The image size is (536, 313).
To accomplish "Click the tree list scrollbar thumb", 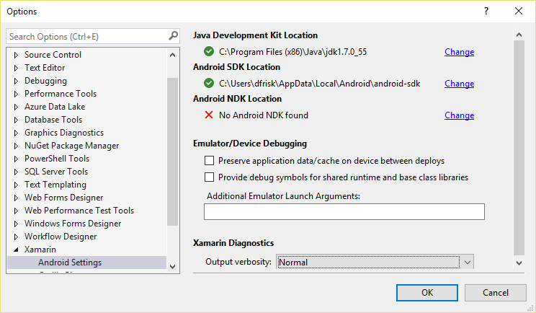I will pos(173,152).
